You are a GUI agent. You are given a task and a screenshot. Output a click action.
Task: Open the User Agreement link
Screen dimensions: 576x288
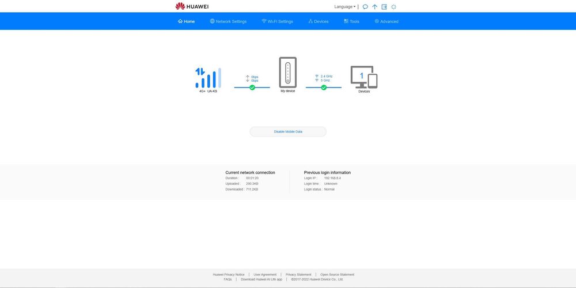pyautogui.click(x=265, y=274)
